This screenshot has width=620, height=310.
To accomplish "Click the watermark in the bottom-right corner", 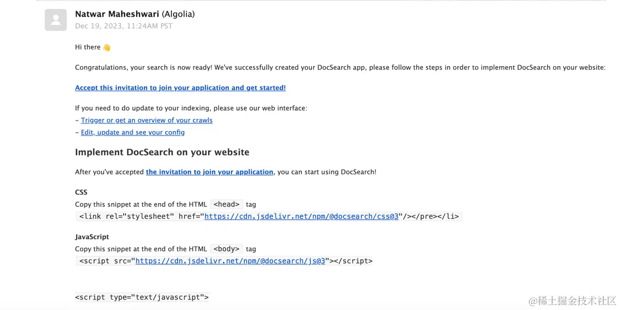I will pos(572,301).
